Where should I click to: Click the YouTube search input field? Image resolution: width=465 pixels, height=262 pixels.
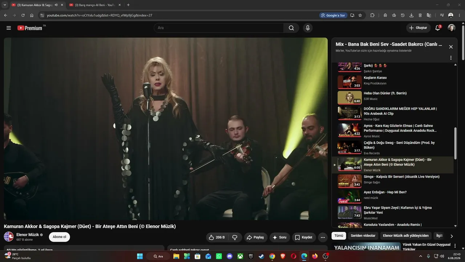click(219, 28)
